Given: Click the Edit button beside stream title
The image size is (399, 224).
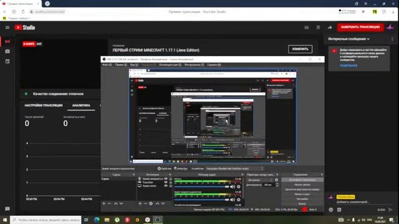Looking at the screenshot, I should coord(300,49).
